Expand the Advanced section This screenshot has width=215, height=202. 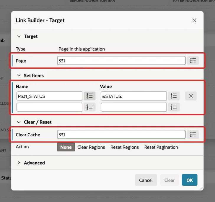tap(19, 163)
